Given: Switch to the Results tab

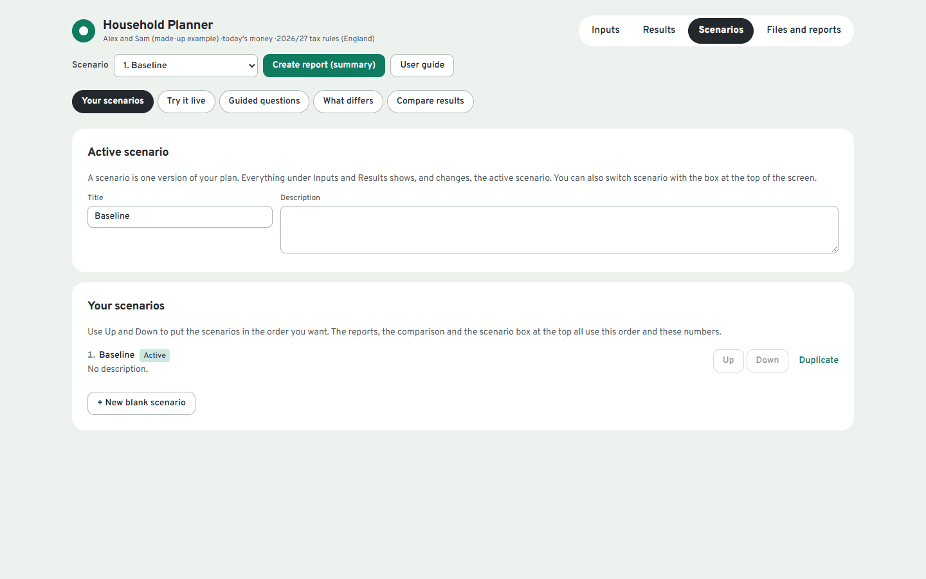Looking at the screenshot, I should (659, 30).
